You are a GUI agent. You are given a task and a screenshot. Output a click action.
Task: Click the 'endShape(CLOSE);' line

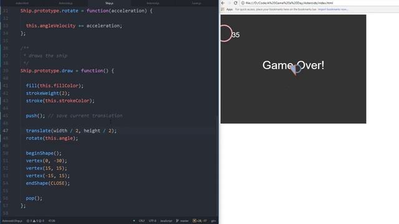tap(47, 183)
